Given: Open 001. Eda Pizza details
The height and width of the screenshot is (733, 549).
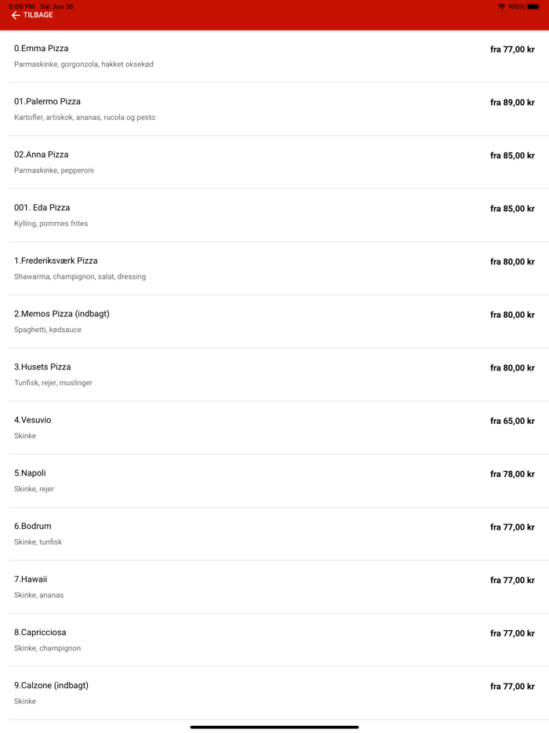Looking at the screenshot, I should tap(42, 208).
